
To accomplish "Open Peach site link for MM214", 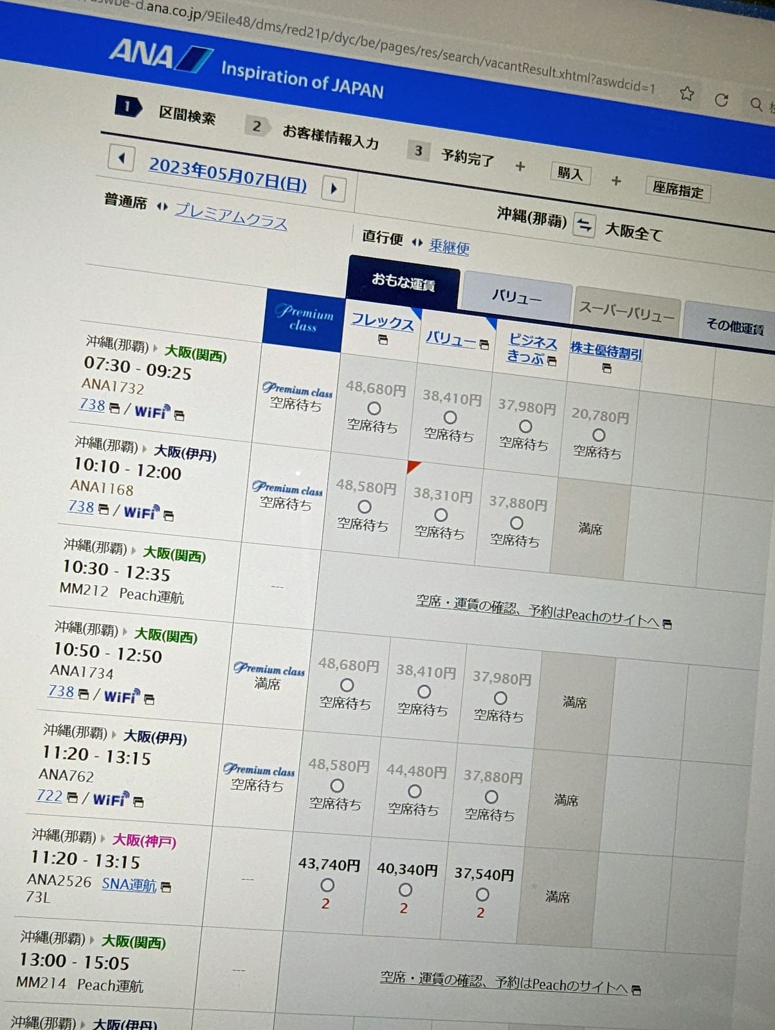I will [504, 982].
